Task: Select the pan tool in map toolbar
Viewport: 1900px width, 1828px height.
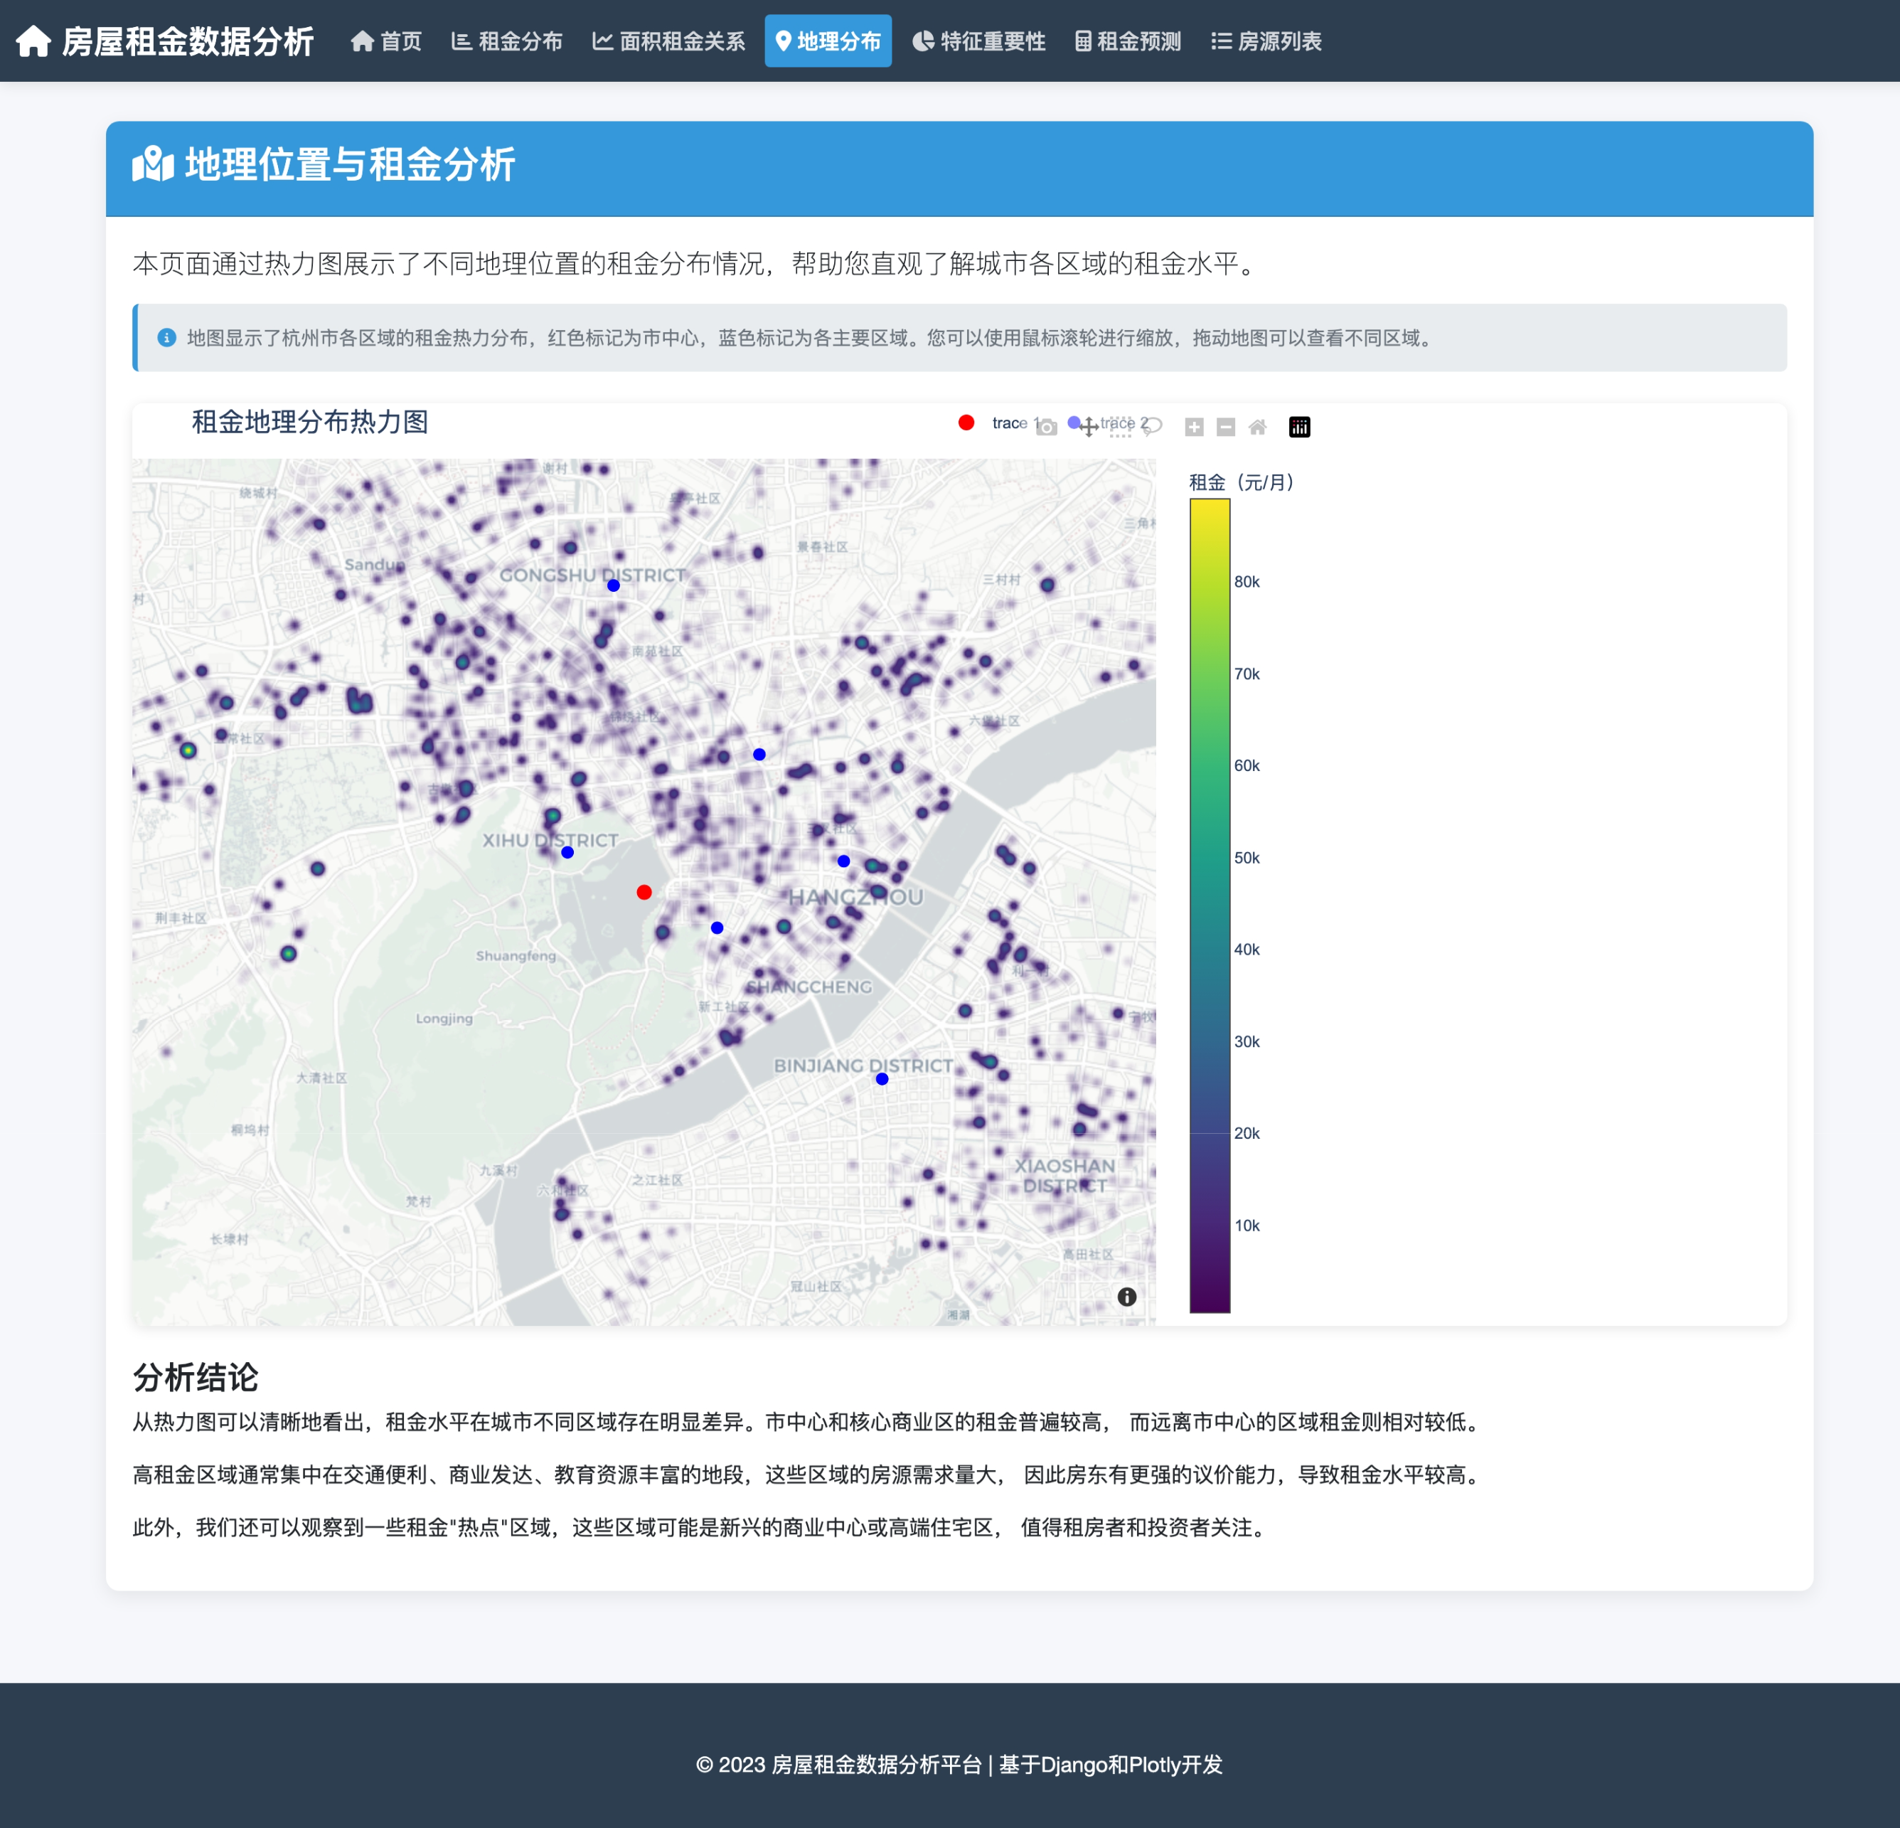Action: (1089, 427)
